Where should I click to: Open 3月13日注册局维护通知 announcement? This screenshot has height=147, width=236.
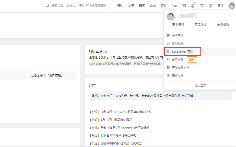coord(111,120)
